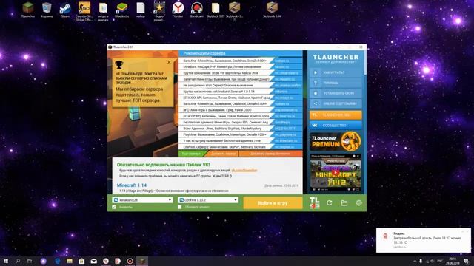Viewport: 474px width, 266px height.
Task: Select the LitePixel server row
Action: click(240, 147)
